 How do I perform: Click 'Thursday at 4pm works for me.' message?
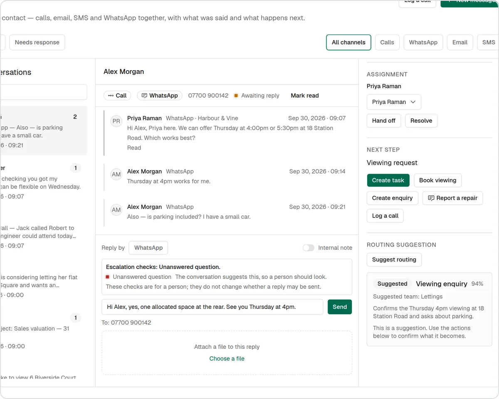pos(169,181)
